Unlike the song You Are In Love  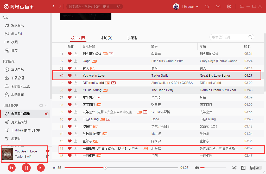pyautogui.click(x=69, y=76)
